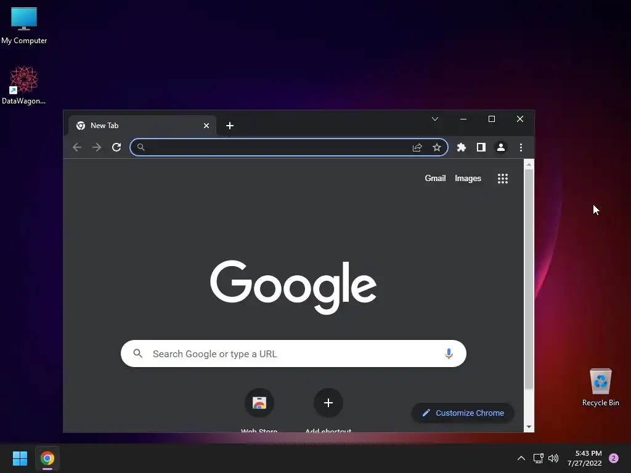Image resolution: width=631 pixels, height=473 pixels.
Task: Open the taskbar clock showing 5:43 PM
Action: (584, 458)
